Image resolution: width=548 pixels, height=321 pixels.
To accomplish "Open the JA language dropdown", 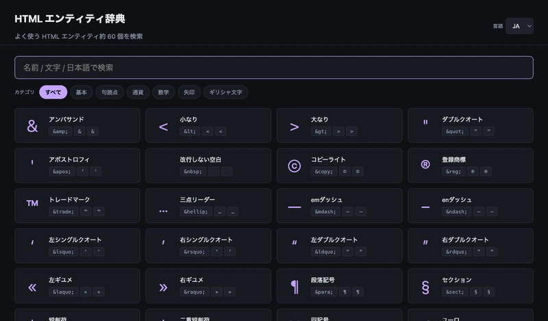I will pyautogui.click(x=519, y=26).
